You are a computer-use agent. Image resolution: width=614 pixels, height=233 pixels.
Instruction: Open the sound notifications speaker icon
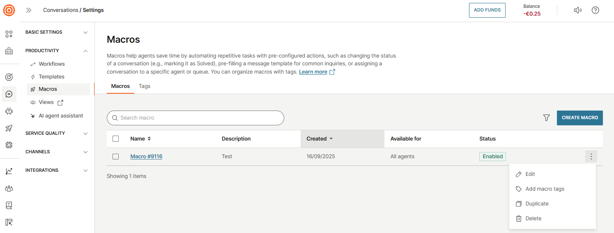(577, 10)
